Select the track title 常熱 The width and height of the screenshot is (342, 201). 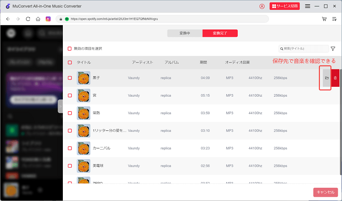(x=96, y=113)
